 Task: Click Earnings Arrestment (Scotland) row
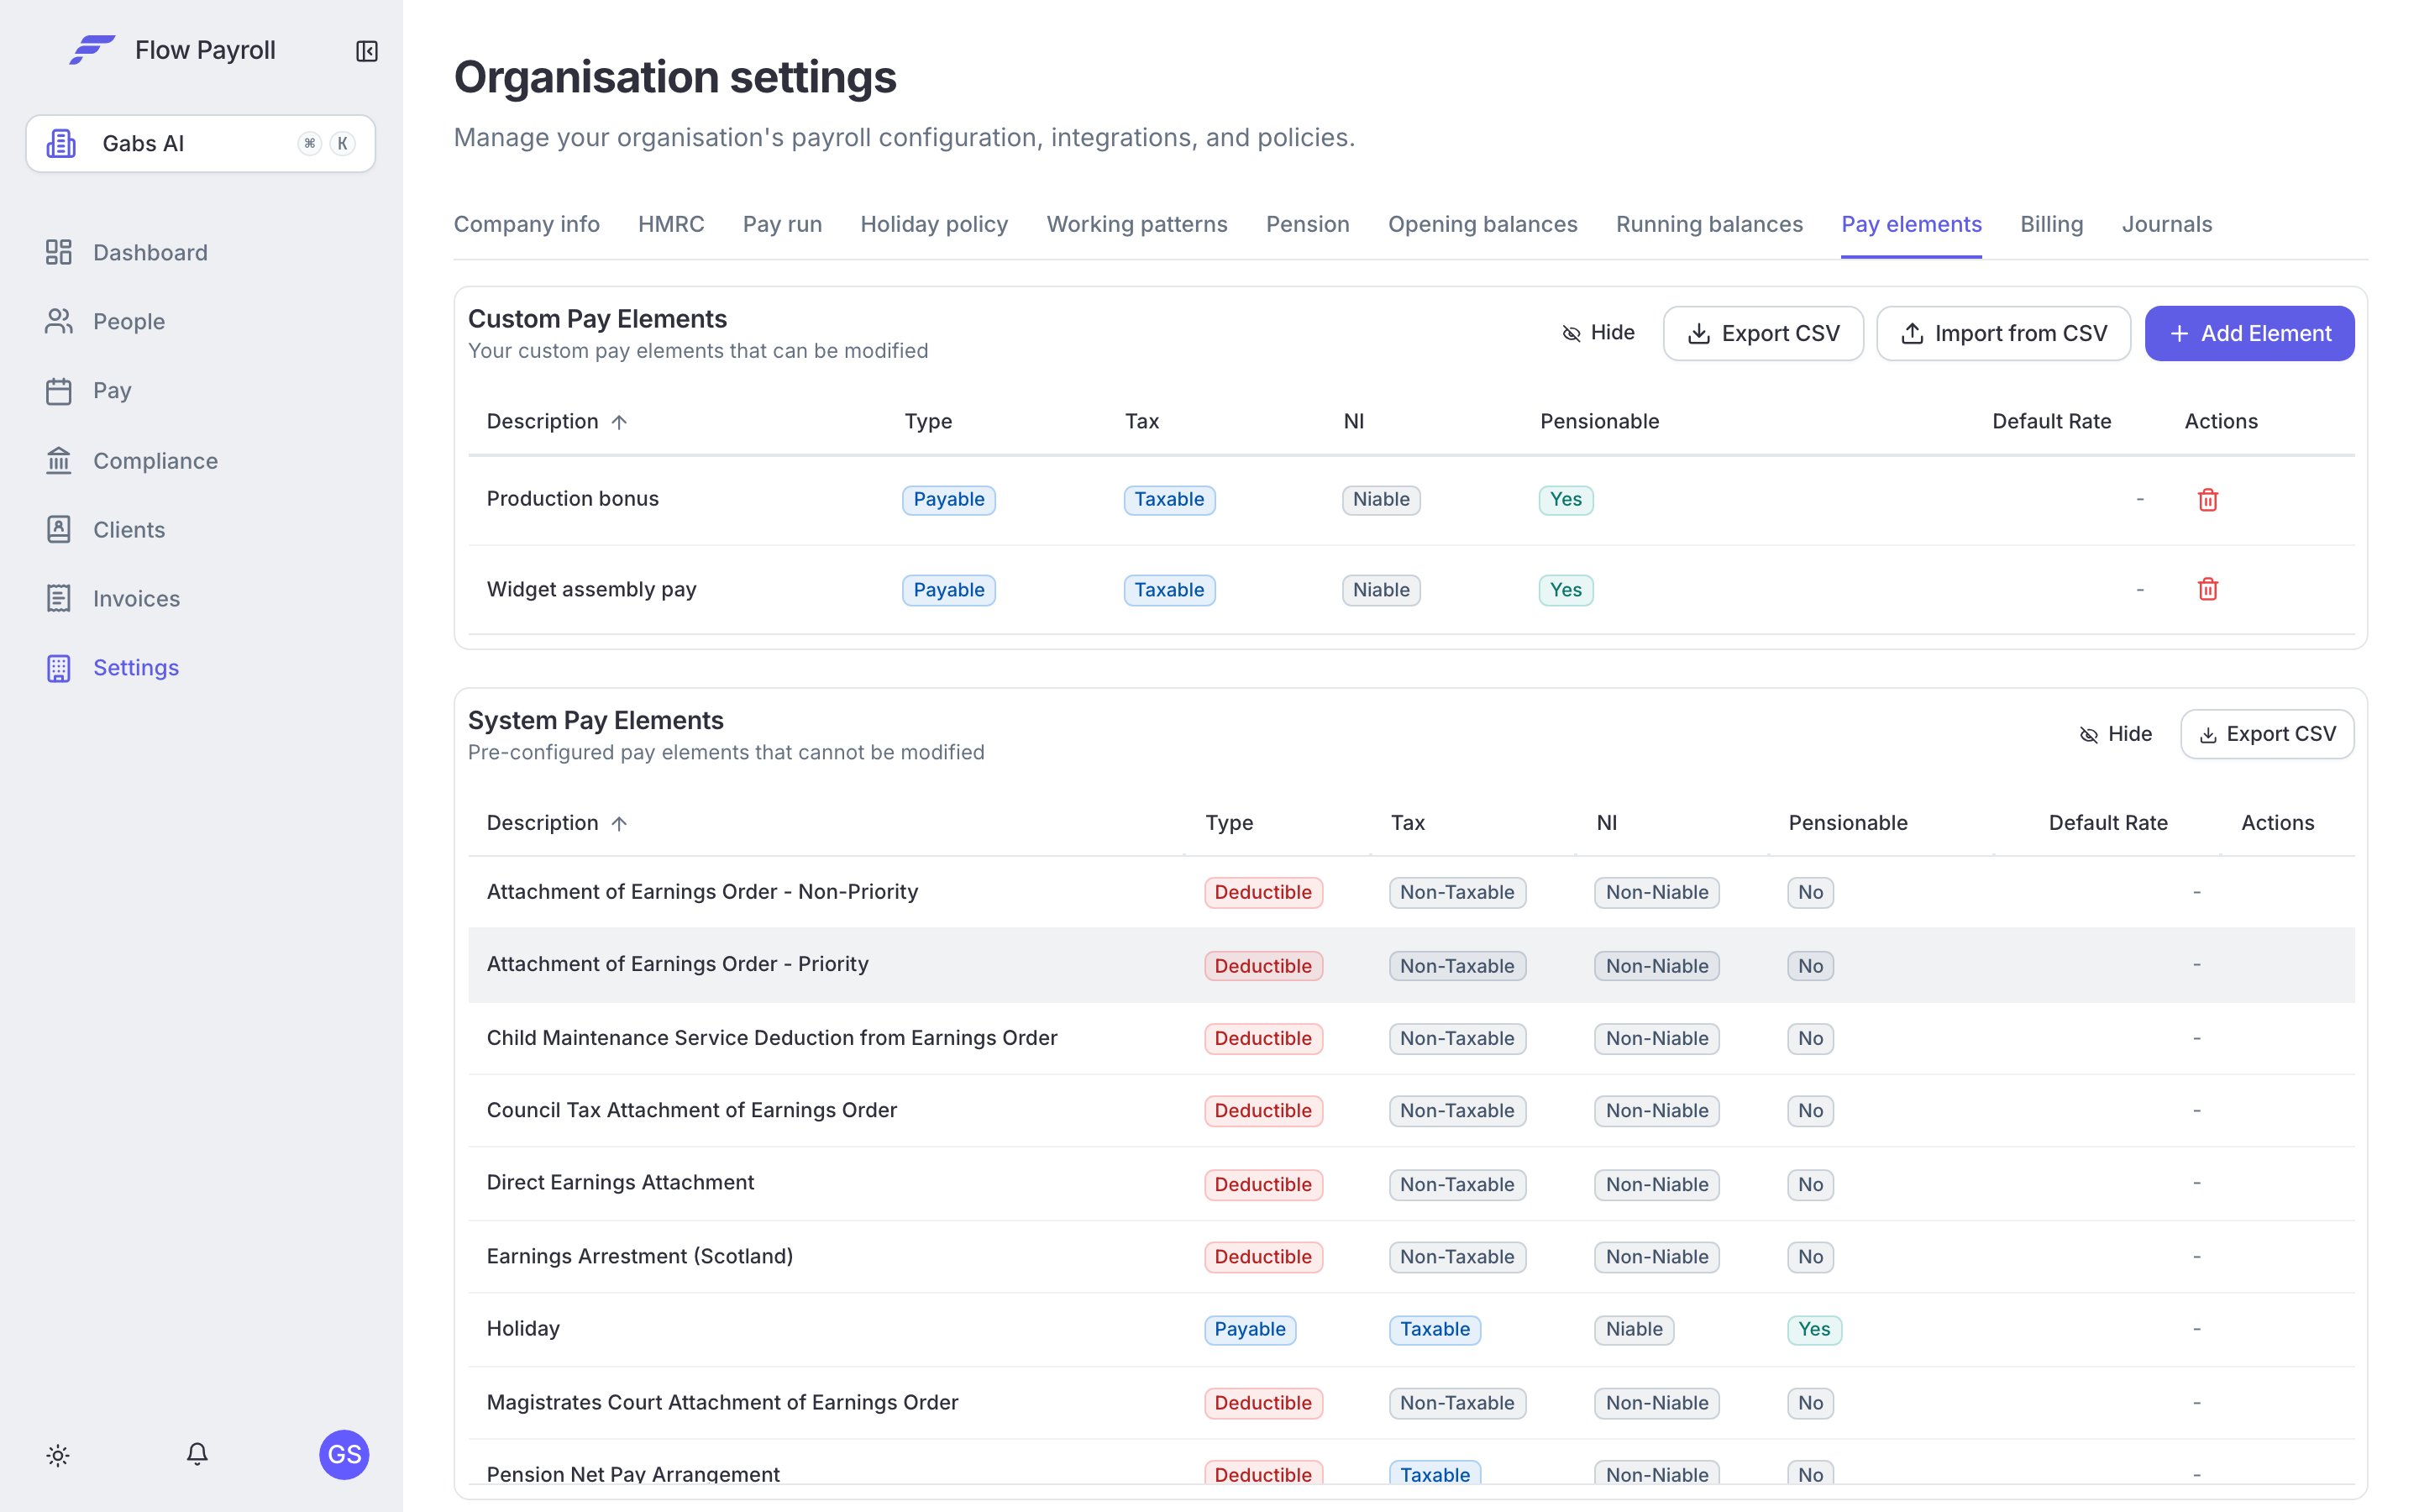(x=1410, y=1256)
